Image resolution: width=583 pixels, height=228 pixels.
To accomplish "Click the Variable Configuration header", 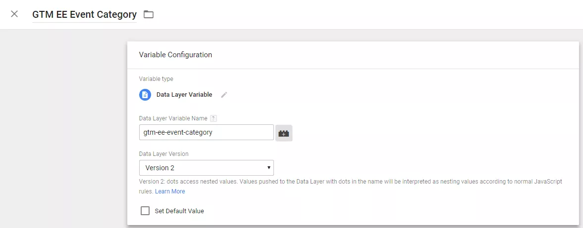I will pos(175,55).
